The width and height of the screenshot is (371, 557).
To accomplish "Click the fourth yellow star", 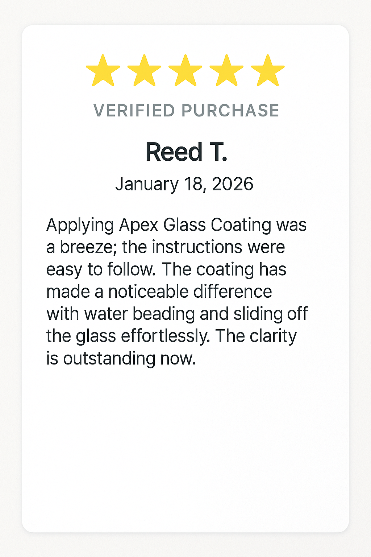I will click(226, 71).
